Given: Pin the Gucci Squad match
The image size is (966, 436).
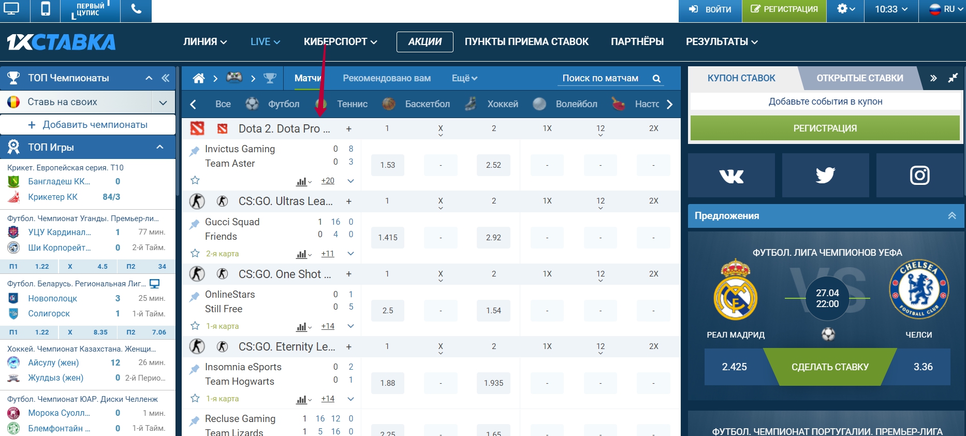Looking at the screenshot, I should [x=194, y=224].
